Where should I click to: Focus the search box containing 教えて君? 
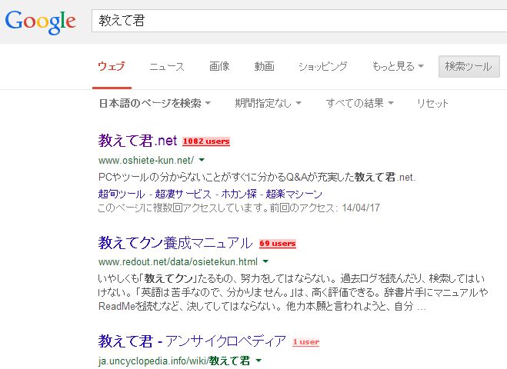pos(299,21)
